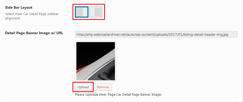Click listing-detail-header-img.jpg filename in URL field
This screenshot has height=102, width=243.
205,35
